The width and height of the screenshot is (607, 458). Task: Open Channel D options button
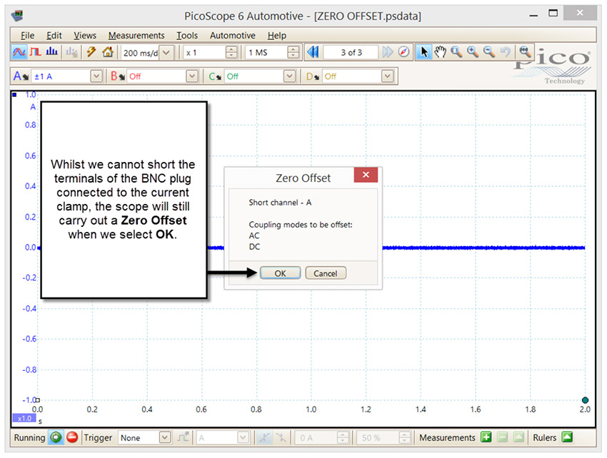click(x=313, y=76)
